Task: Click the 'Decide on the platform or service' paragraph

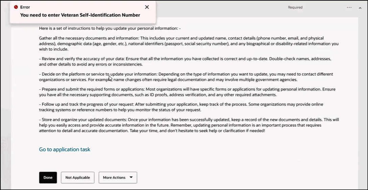Action: [x=186, y=77]
